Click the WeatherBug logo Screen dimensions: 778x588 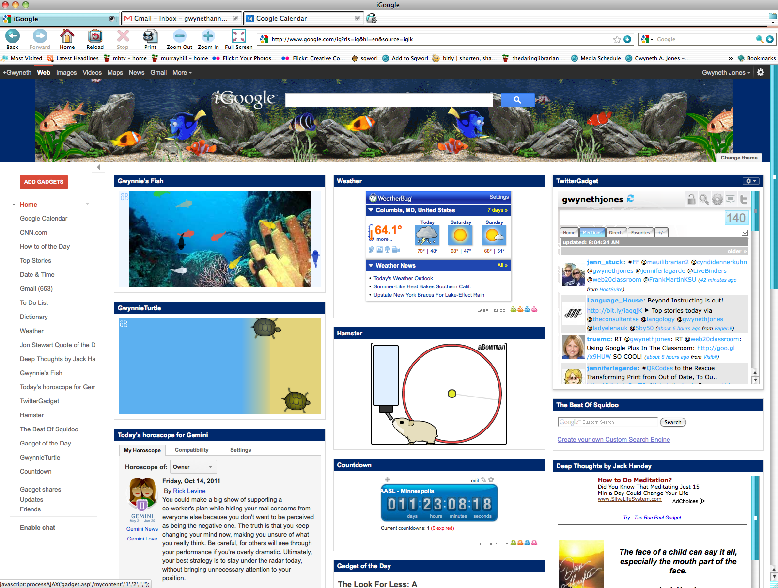coord(390,198)
